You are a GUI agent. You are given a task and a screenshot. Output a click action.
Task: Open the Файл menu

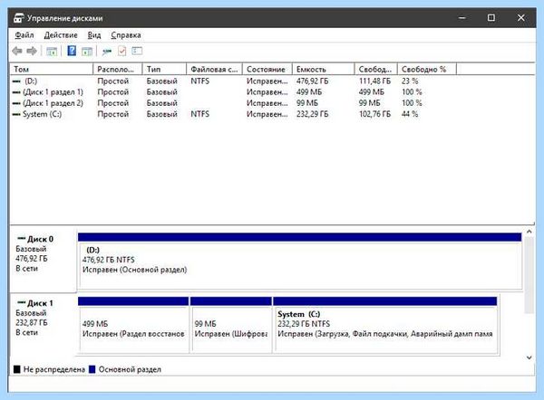[24, 35]
